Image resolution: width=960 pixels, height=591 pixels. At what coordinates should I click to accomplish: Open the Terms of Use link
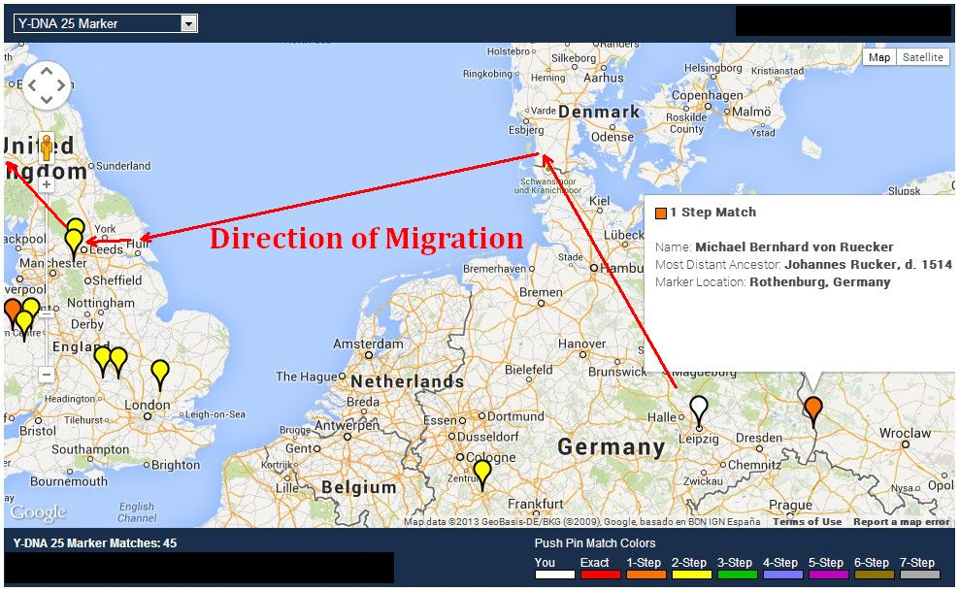coord(807,522)
